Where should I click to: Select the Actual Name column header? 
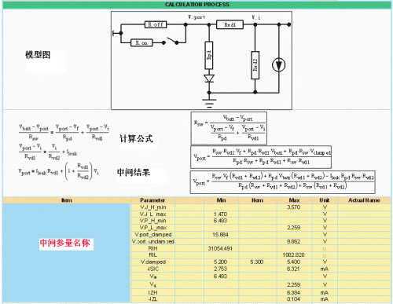pyautogui.click(x=364, y=200)
